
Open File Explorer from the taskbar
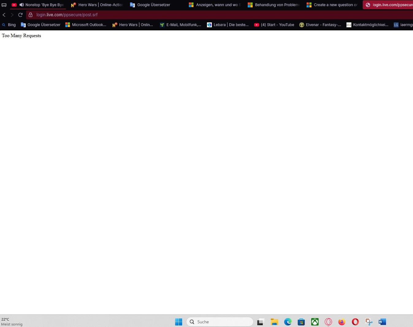[274, 322]
